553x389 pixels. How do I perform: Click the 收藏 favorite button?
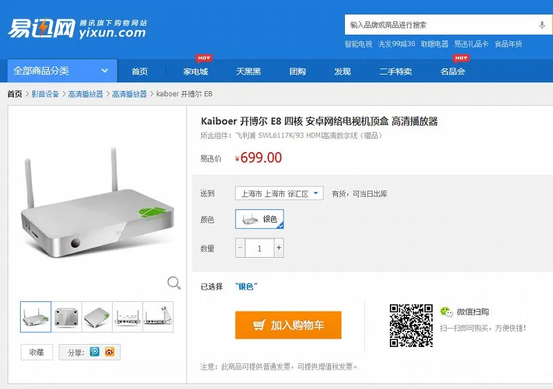[37, 352]
